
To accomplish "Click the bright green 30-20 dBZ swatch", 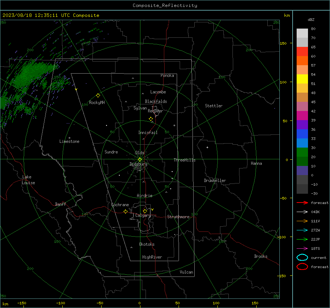I will (302, 152).
